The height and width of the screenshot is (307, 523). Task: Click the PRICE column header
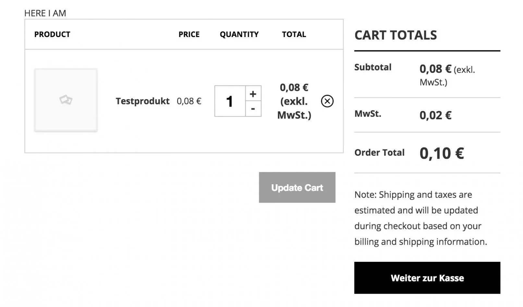point(189,34)
